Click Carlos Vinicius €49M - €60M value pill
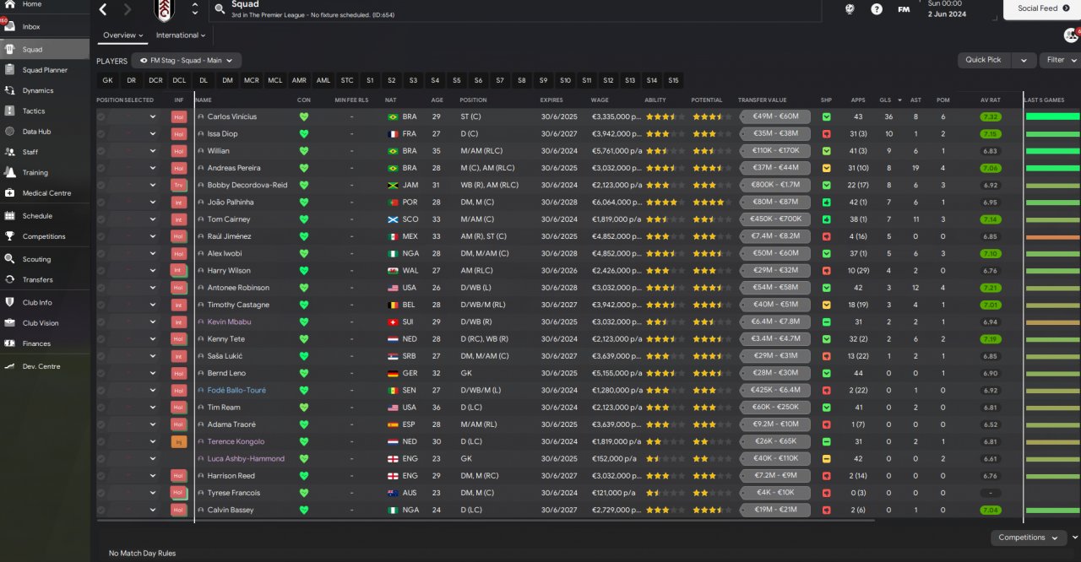 tap(775, 116)
